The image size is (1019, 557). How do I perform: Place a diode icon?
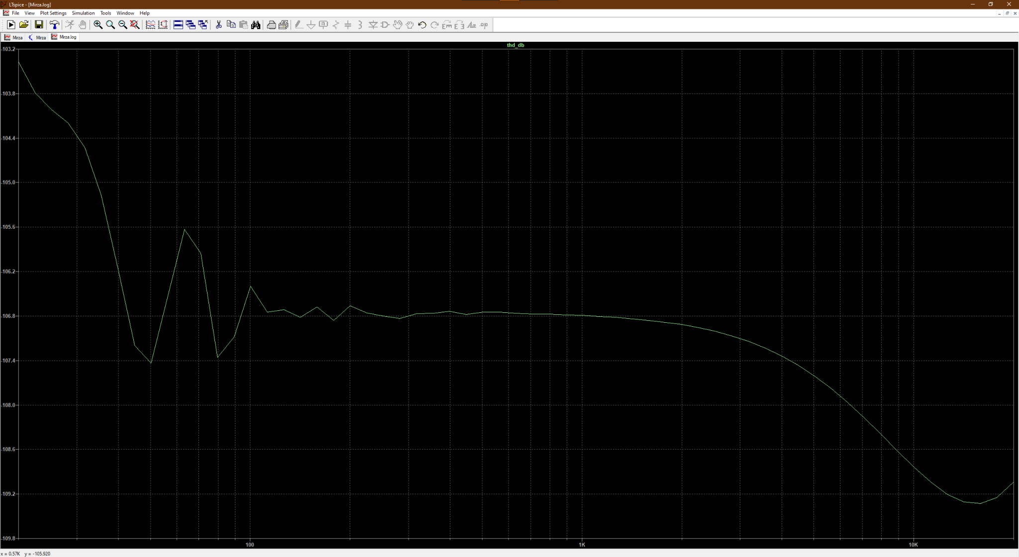pos(373,25)
